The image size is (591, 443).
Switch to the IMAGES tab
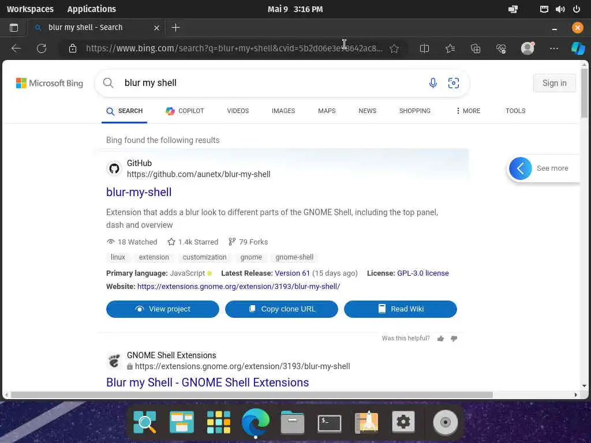coord(283,111)
